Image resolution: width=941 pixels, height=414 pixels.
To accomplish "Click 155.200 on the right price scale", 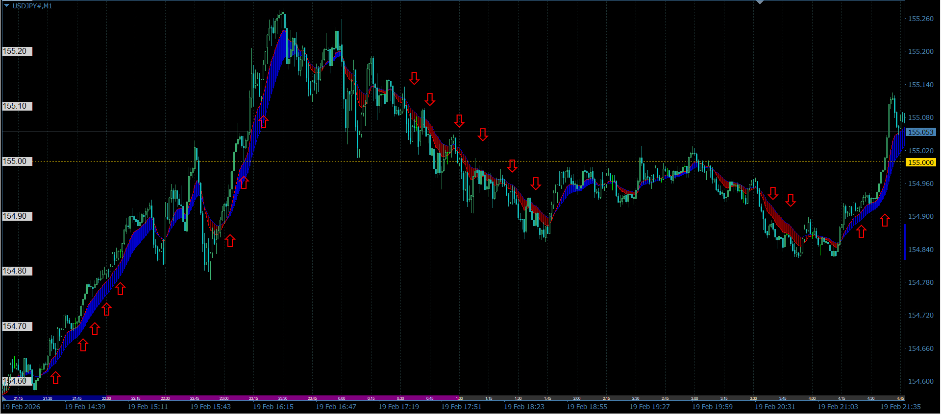I will click(921, 51).
